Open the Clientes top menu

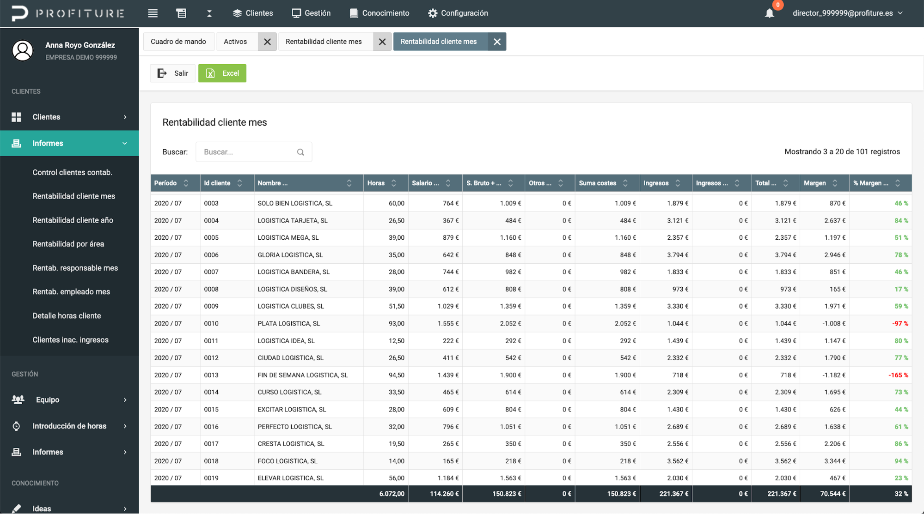(x=253, y=13)
